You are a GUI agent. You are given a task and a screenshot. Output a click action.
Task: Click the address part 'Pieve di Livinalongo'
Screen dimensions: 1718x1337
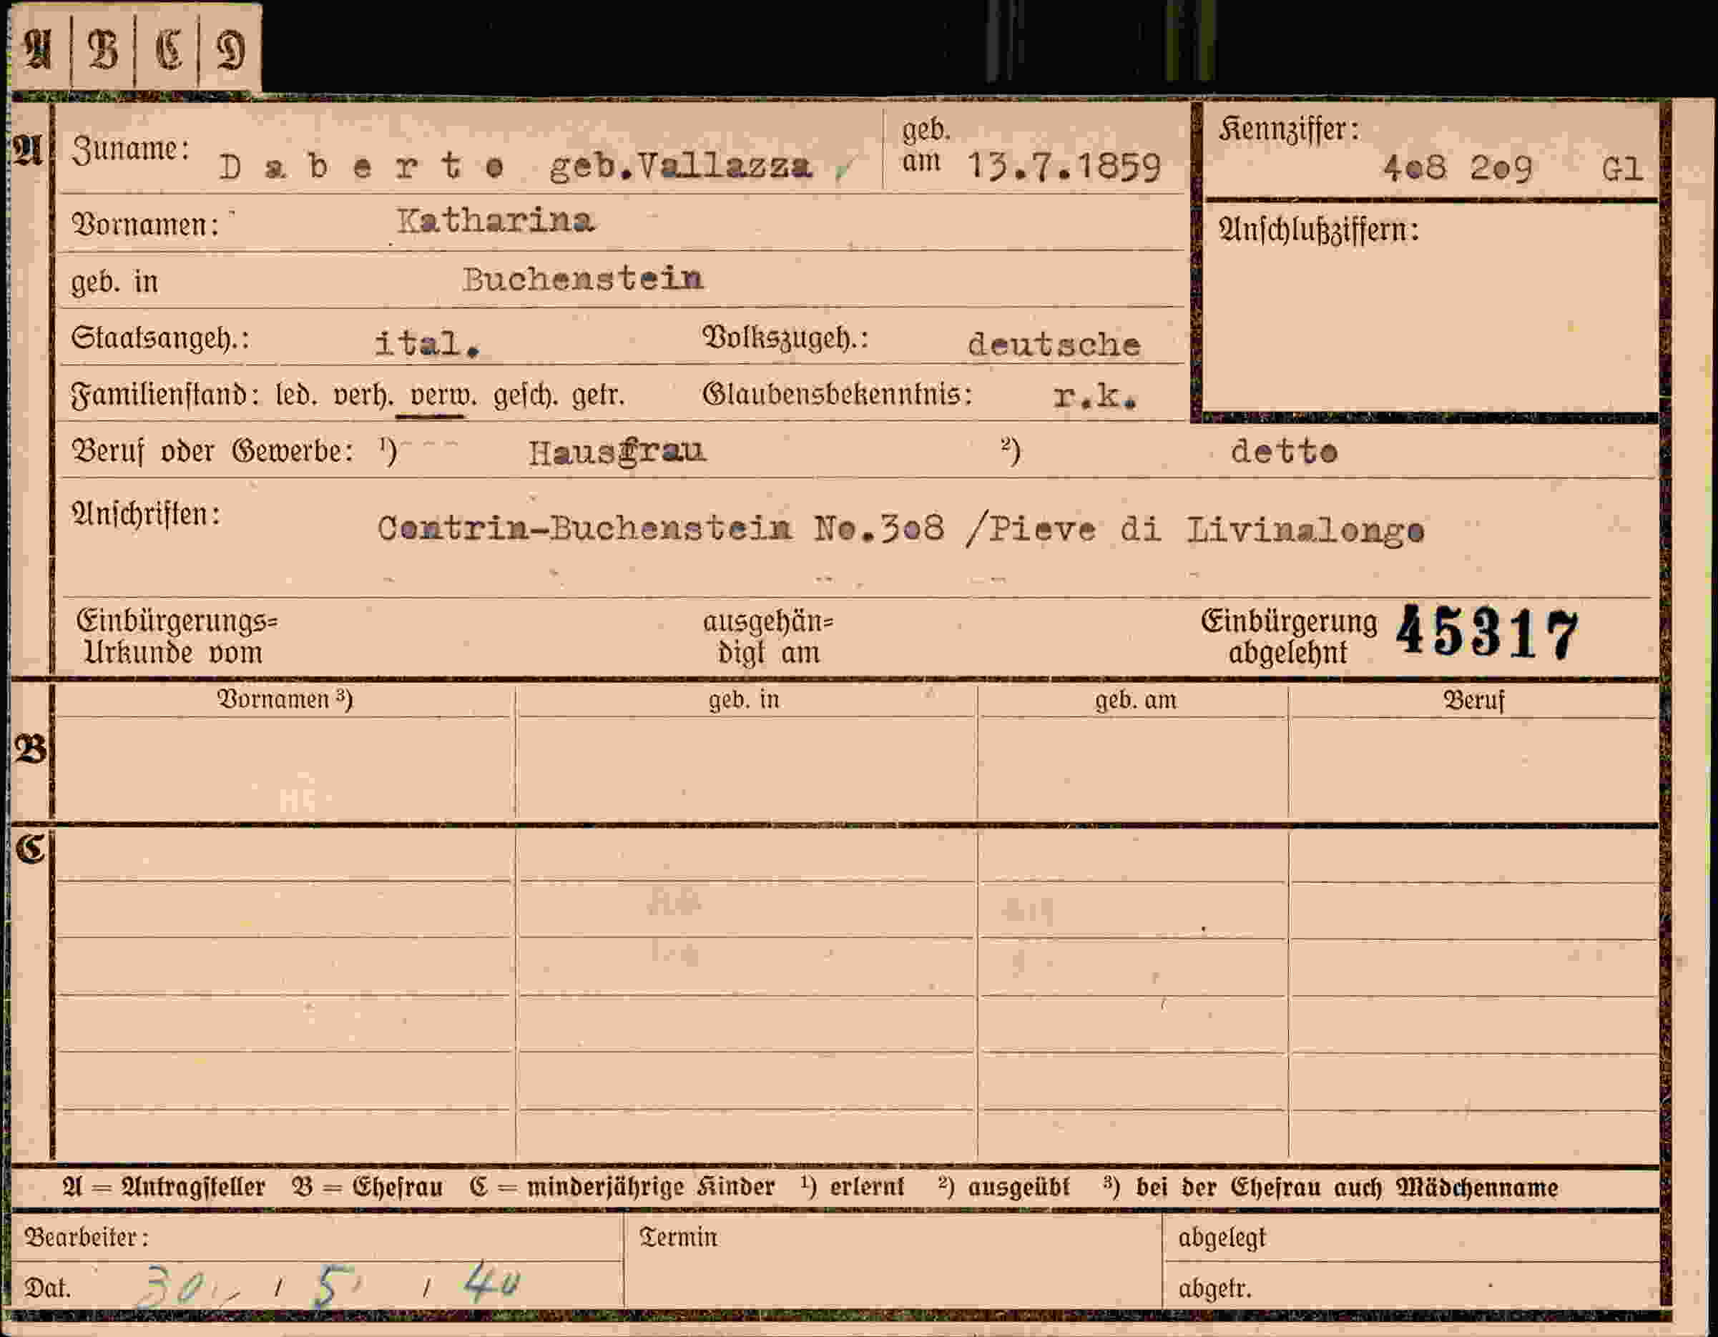click(x=1206, y=529)
